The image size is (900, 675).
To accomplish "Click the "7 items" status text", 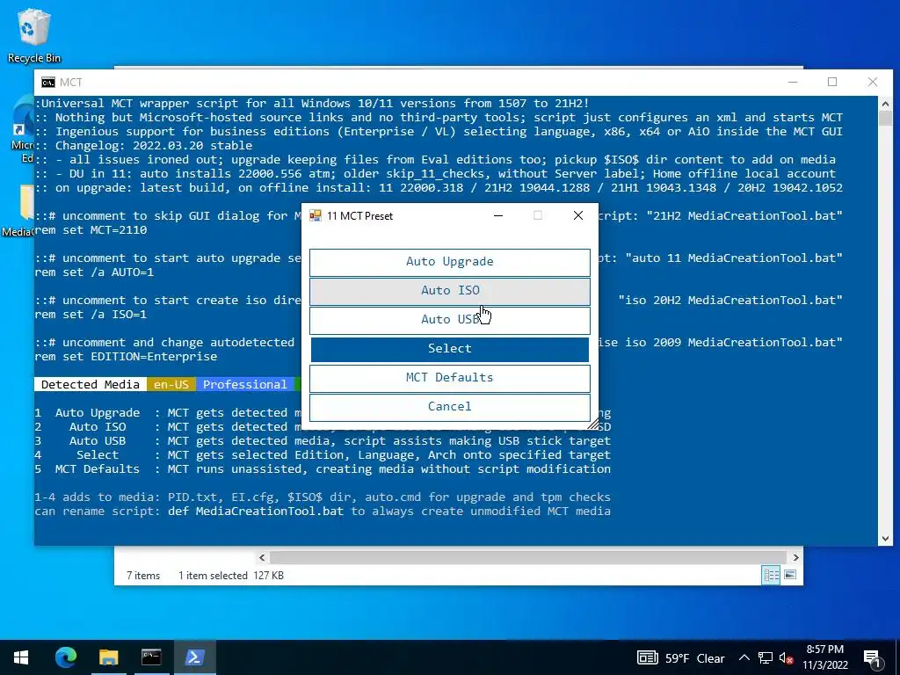I will (x=143, y=575).
